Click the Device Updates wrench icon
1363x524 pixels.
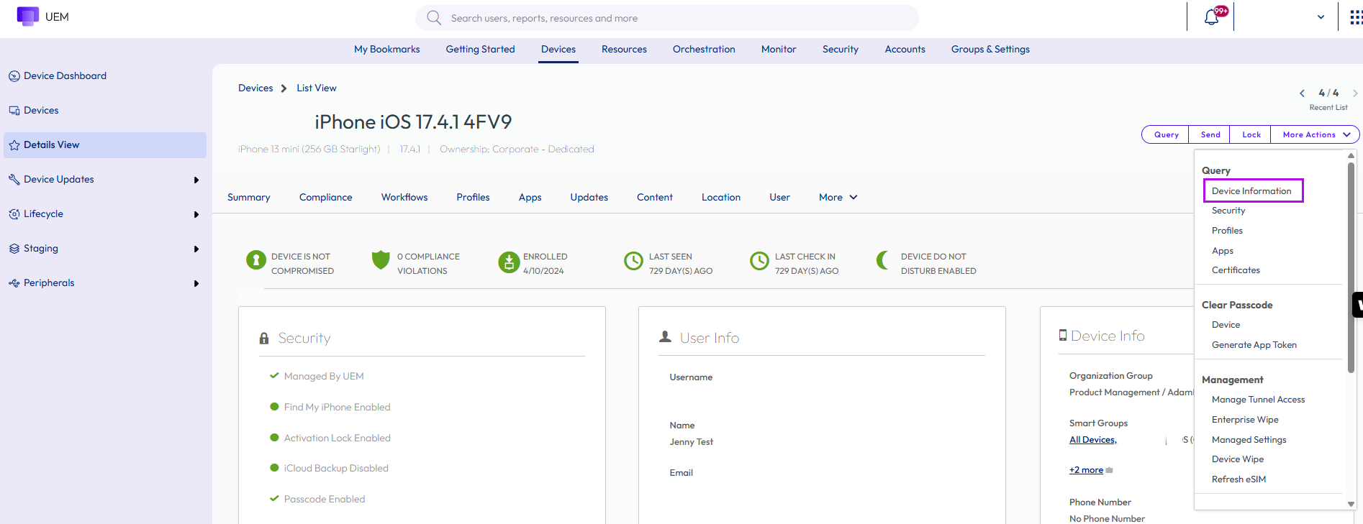pyautogui.click(x=14, y=180)
